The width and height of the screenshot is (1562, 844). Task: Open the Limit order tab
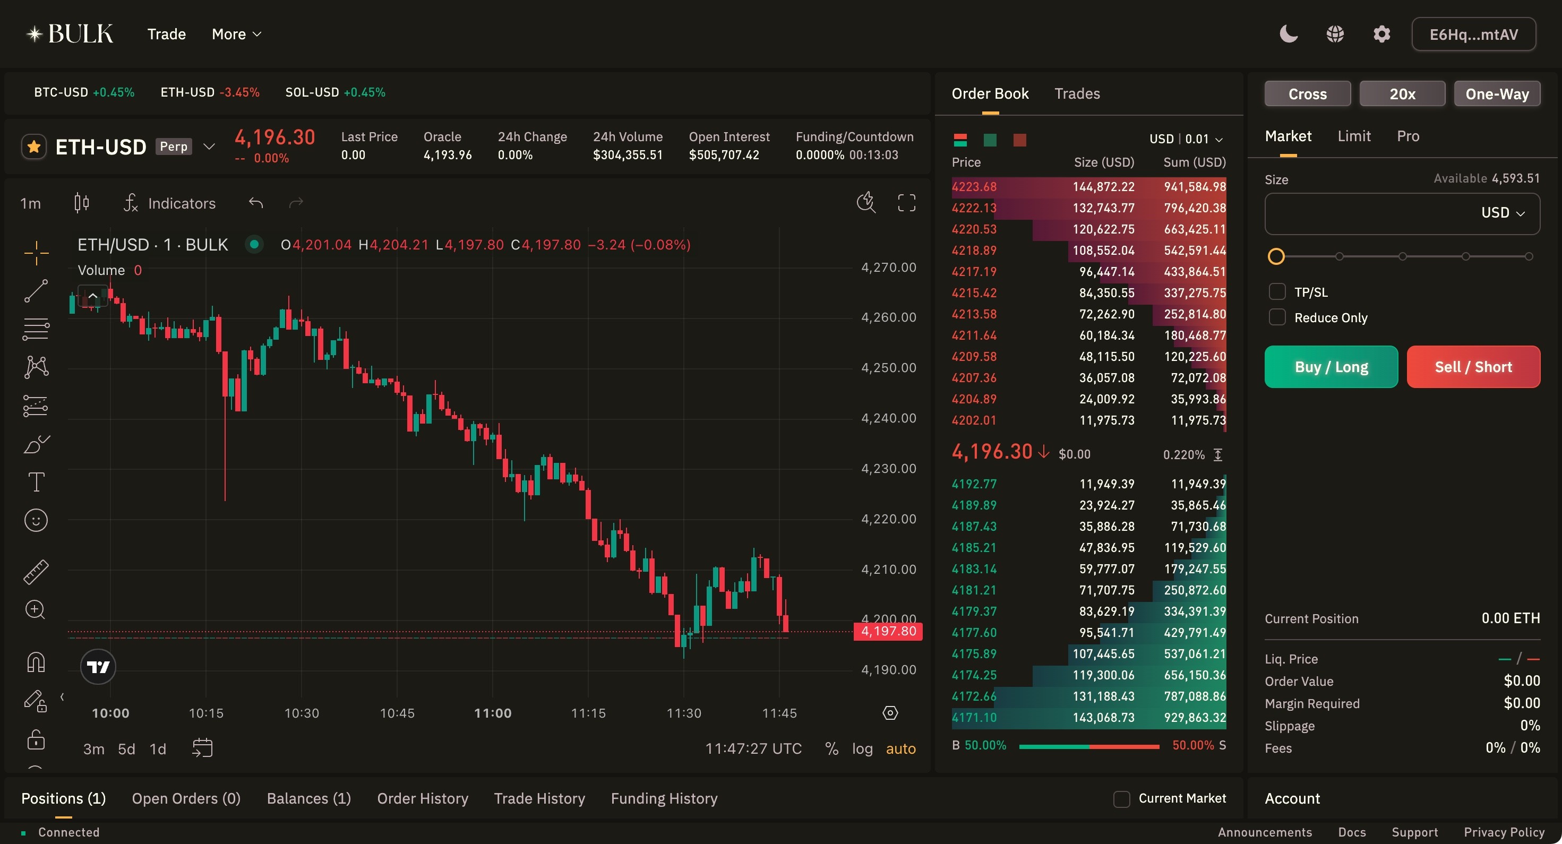click(x=1353, y=136)
